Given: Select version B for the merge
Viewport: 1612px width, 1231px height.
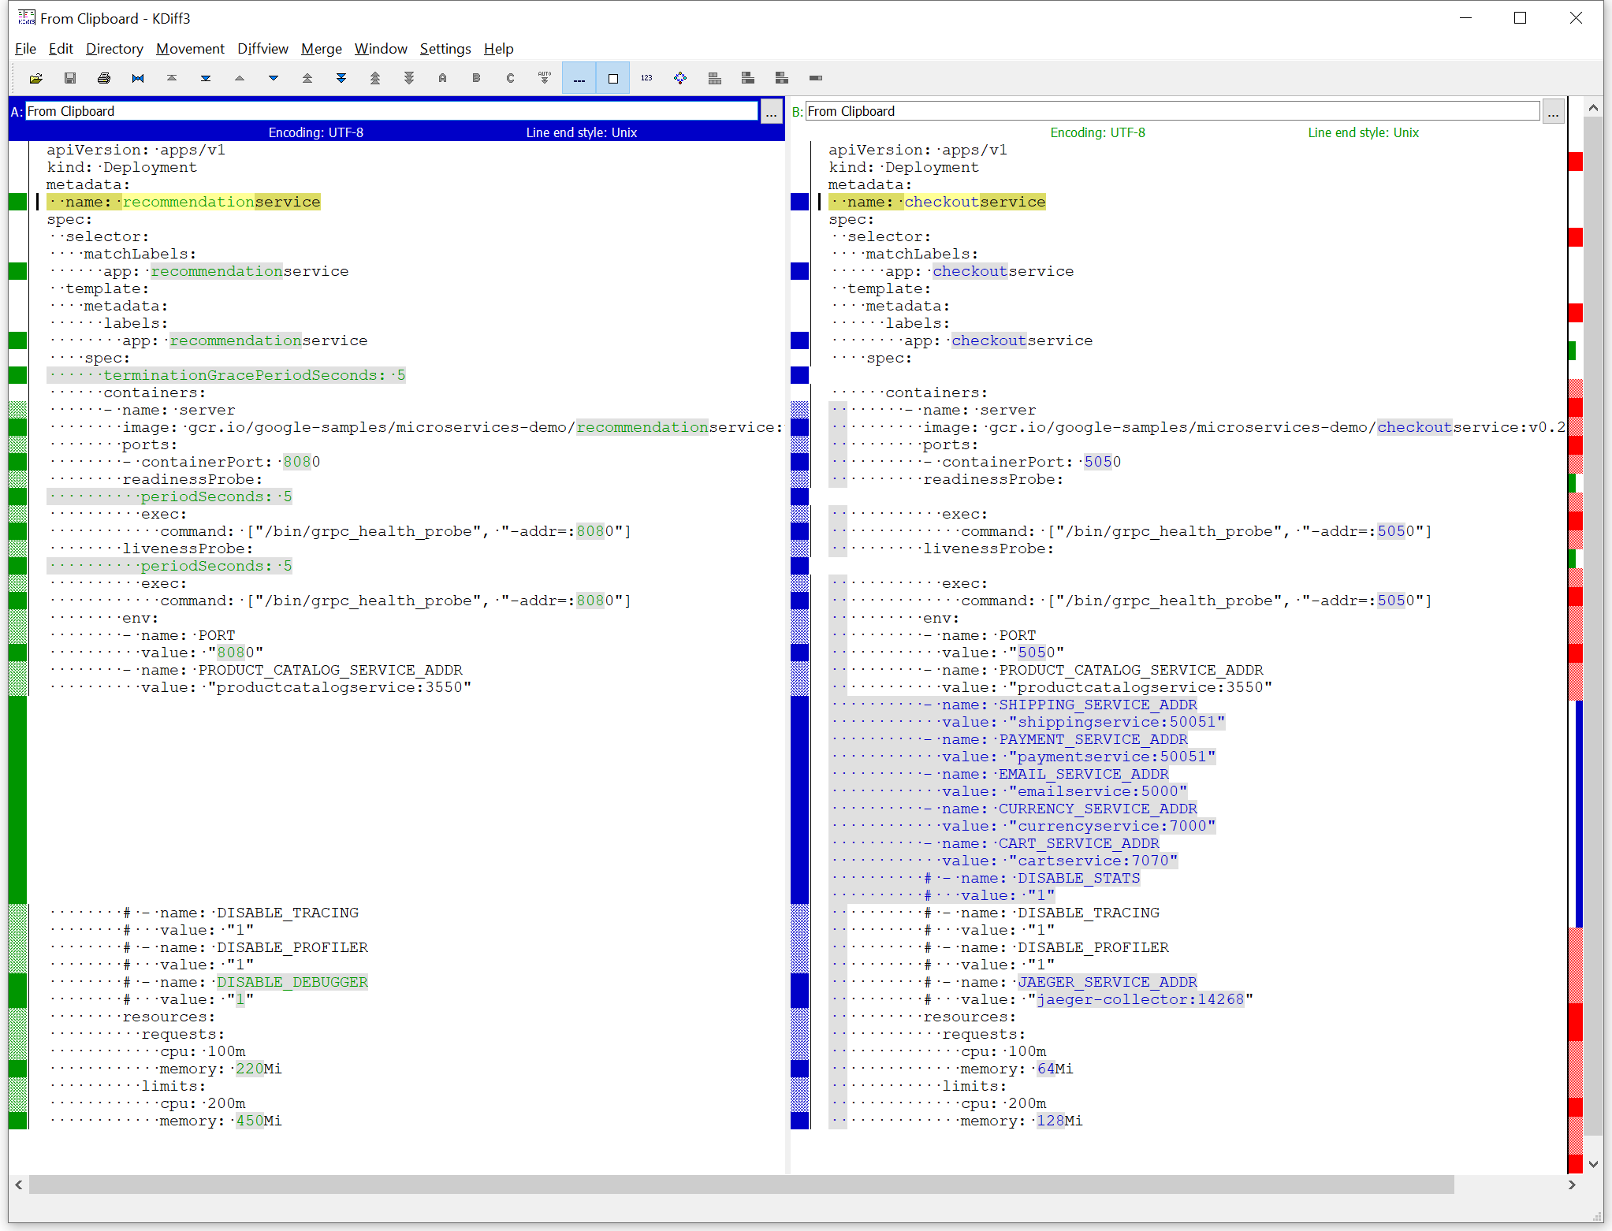Looking at the screenshot, I should tap(476, 78).
